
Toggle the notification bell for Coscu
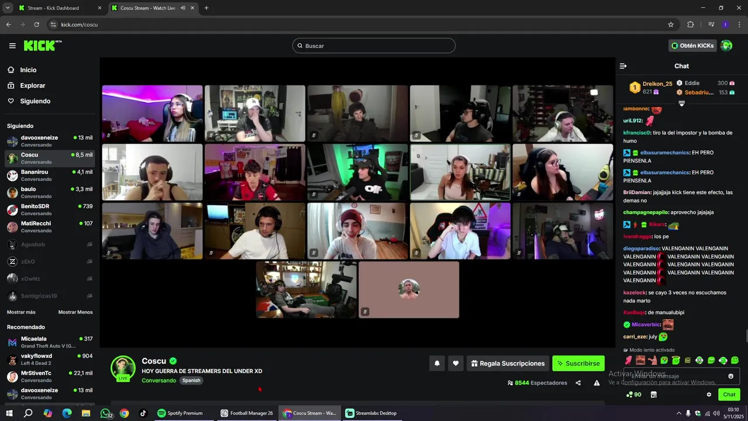click(437, 363)
